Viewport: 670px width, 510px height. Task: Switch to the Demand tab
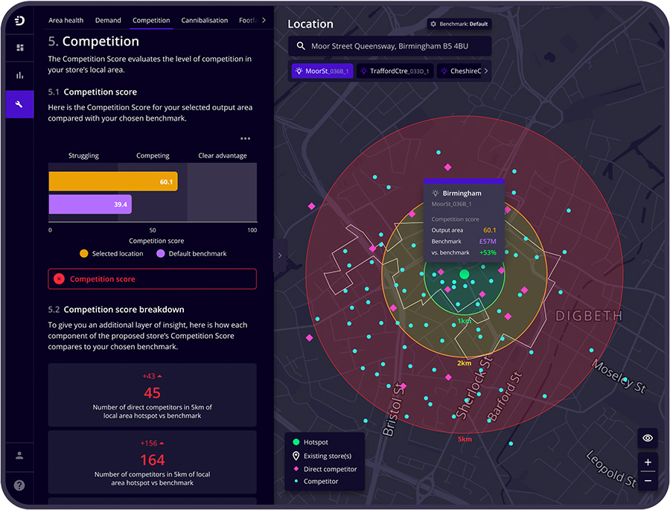coord(108,20)
